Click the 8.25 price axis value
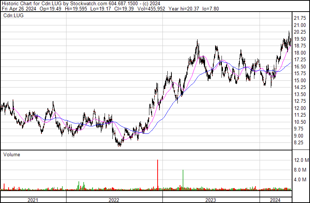Image resolution: width=310 pixels, height=203 pixels. [298, 143]
